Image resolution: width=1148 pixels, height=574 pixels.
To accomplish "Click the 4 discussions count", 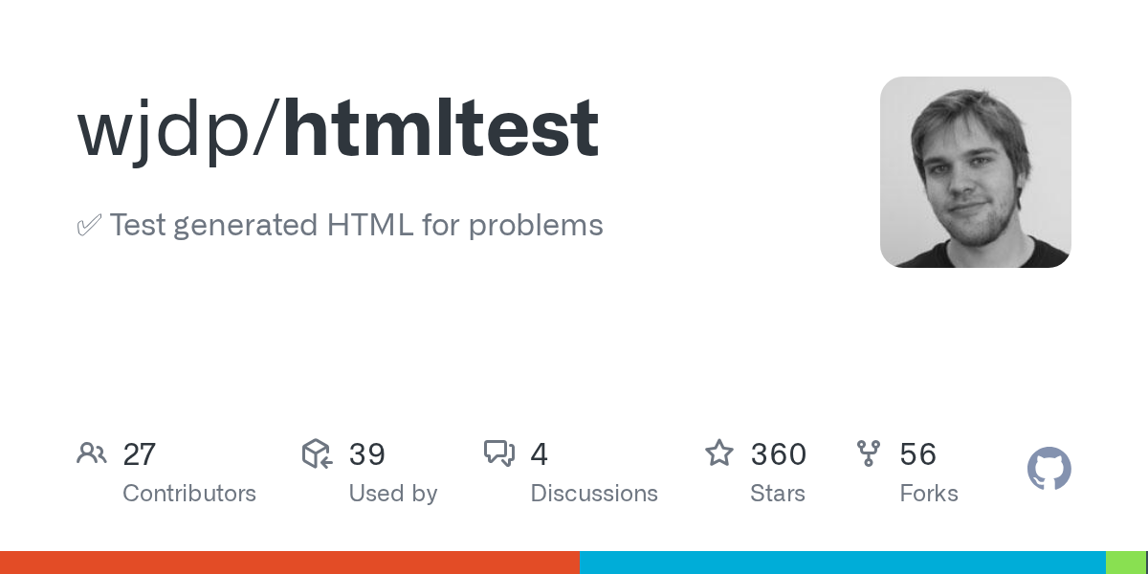I will click(540, 454).
